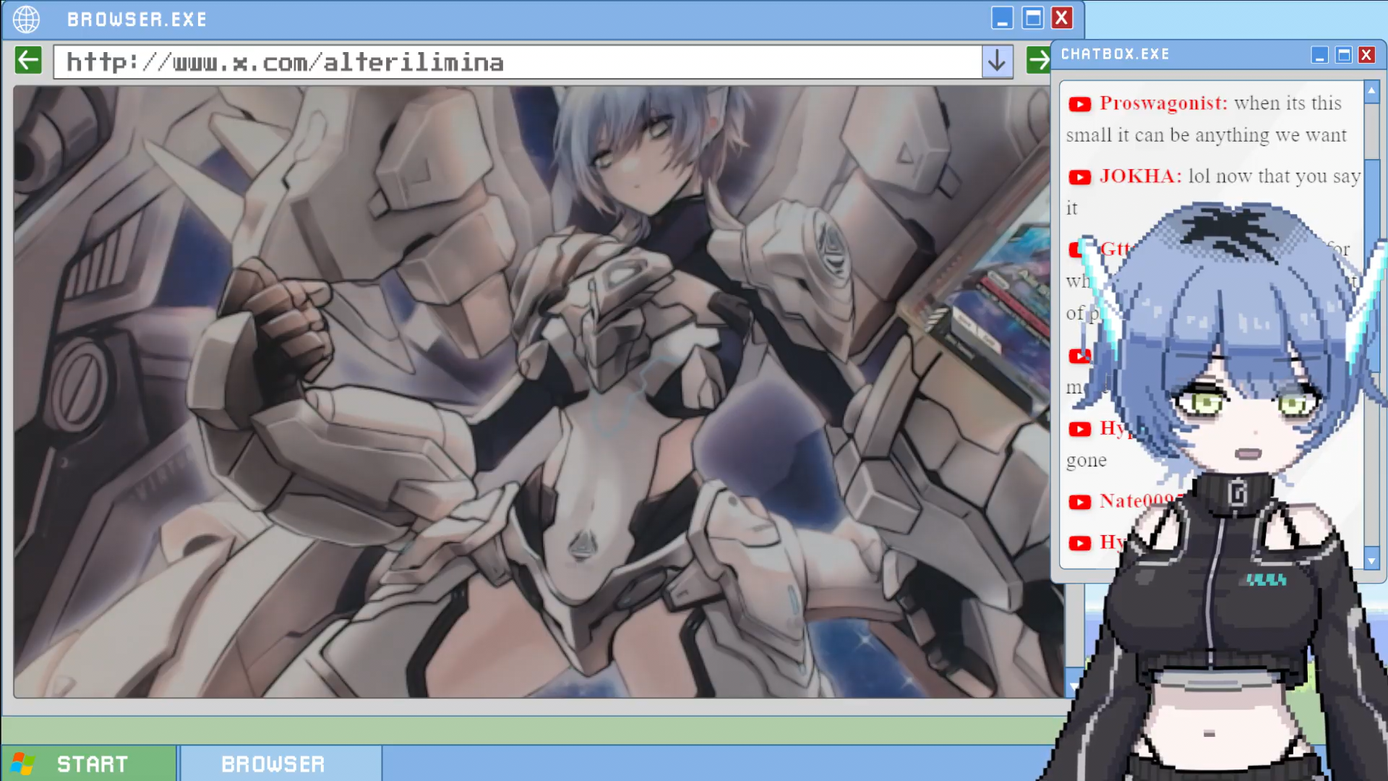Click the browser scroll down arrow at bottom right
The height and width of the screenshot is (781, 1388).
tap(1074, 686)
